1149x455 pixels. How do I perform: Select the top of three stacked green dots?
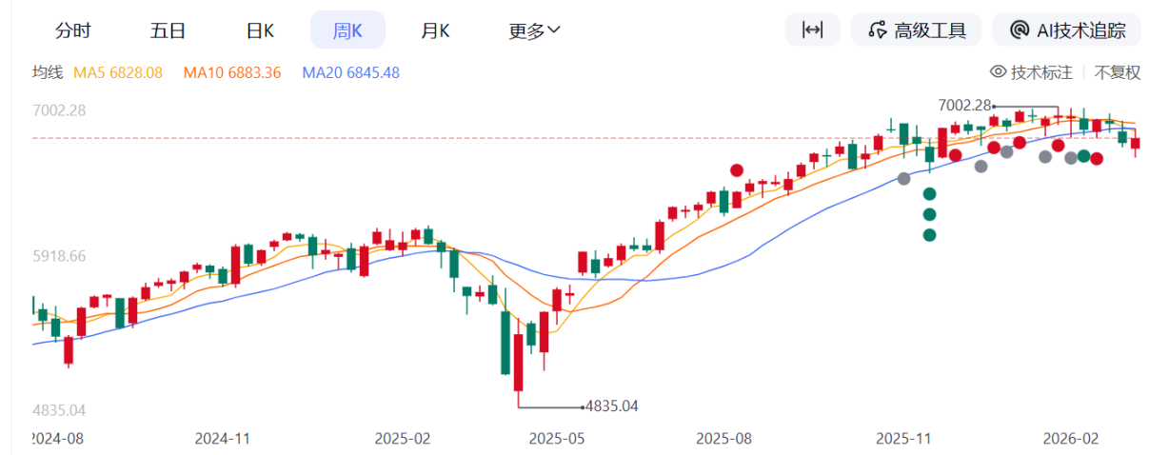[930, 194]
